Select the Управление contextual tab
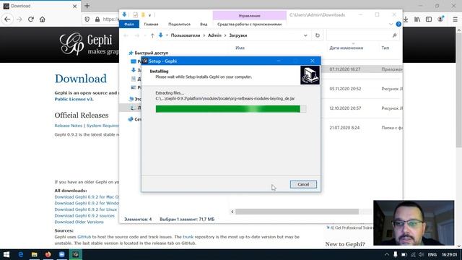Viewport: 462px width, 260px height. (x=249, y=15)
